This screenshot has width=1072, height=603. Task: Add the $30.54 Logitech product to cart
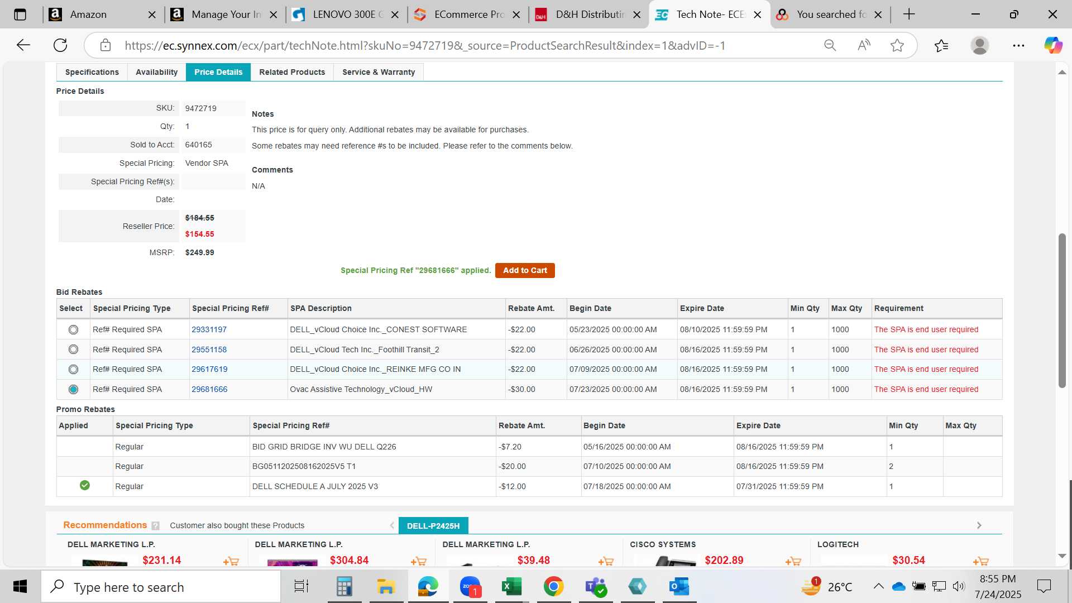pos(980,561)
